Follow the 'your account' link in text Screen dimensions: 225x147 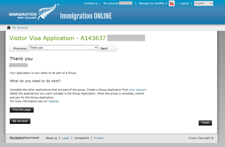tap(138, 90)
